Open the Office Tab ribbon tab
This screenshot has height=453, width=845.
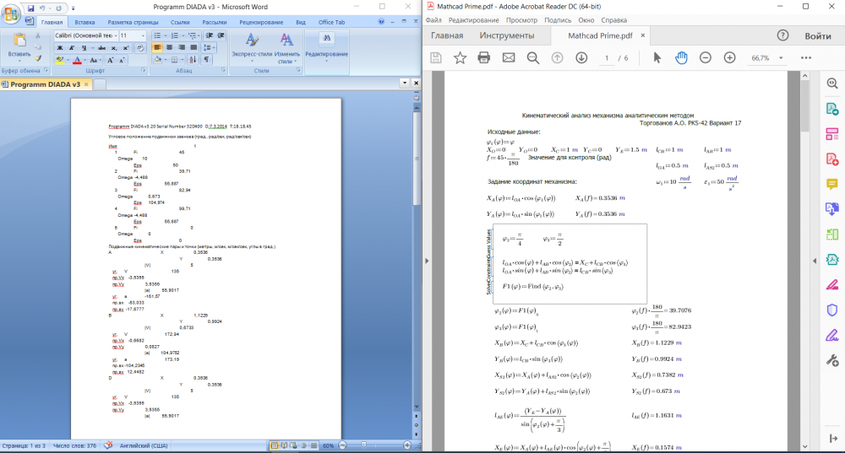click(x=331, y=22)
